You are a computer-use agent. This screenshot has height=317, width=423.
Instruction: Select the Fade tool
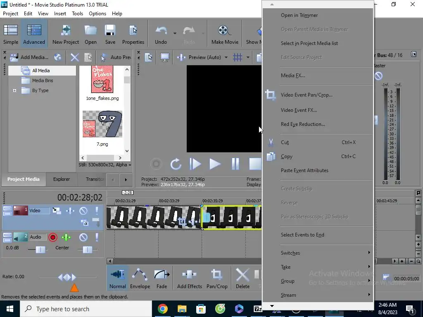click(x=162, y=279)
